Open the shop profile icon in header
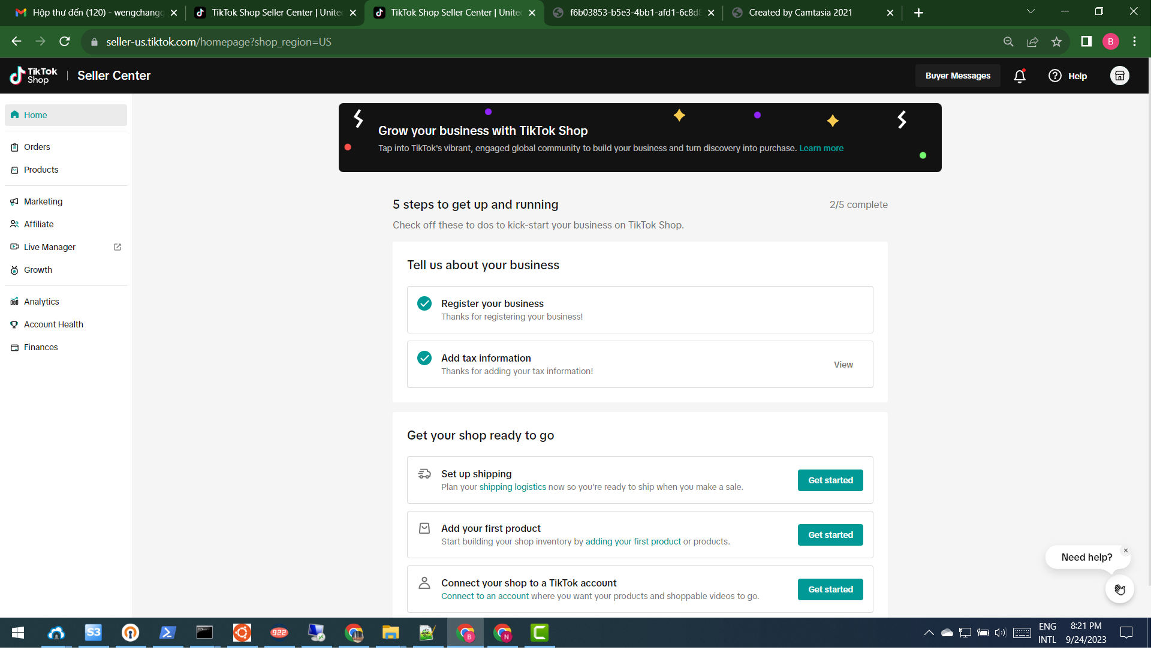Screen dimensions: 1163x662 point(1119,76)
